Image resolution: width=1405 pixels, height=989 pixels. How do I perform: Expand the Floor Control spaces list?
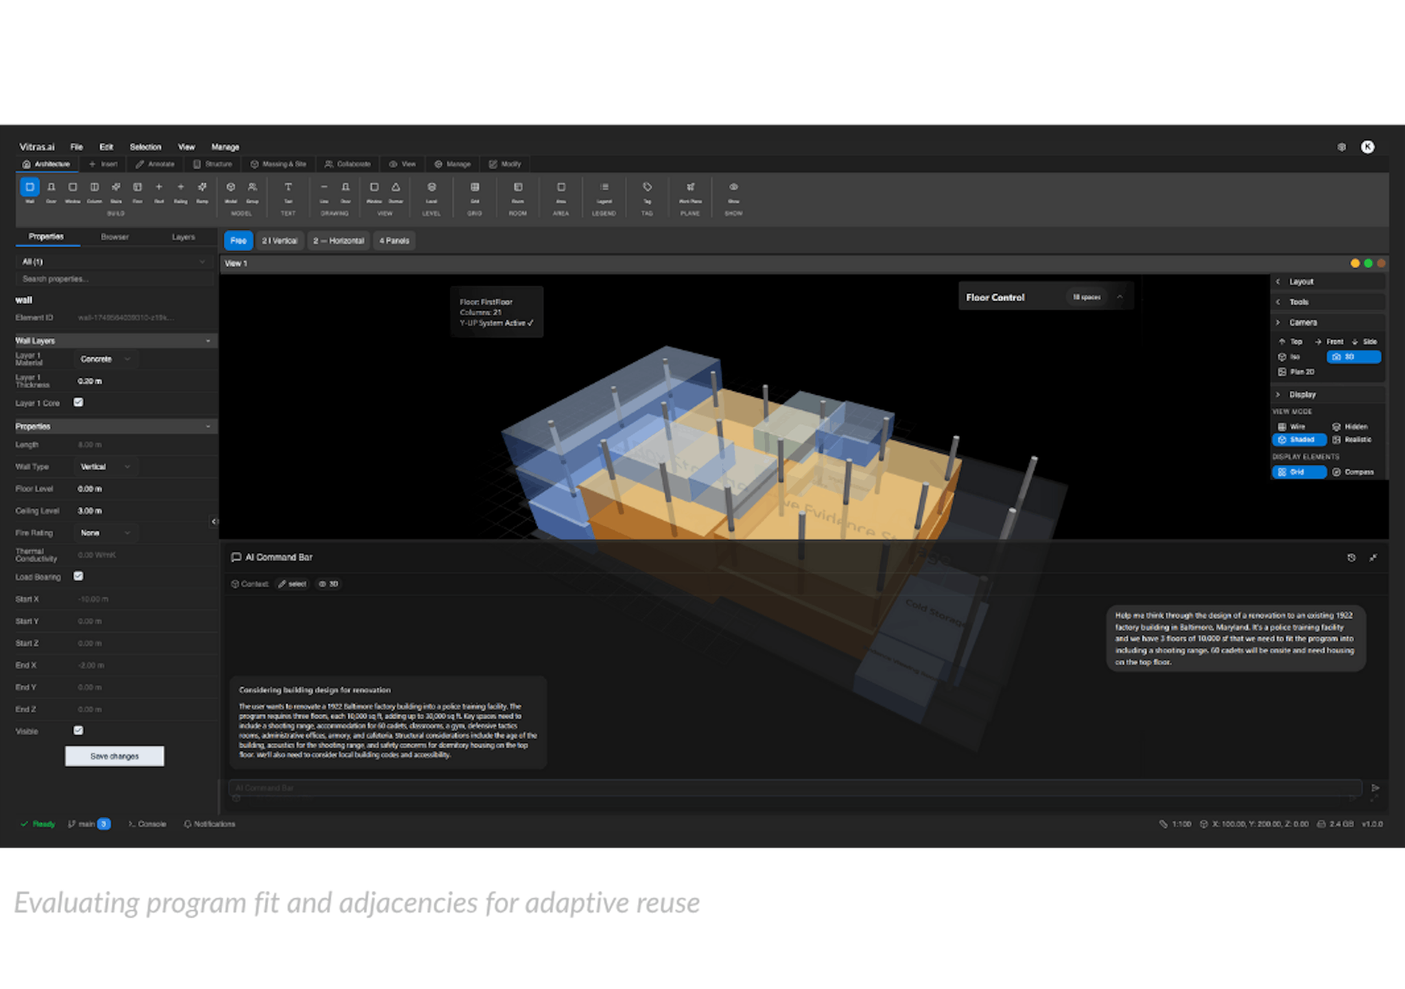click(1120, 296)
